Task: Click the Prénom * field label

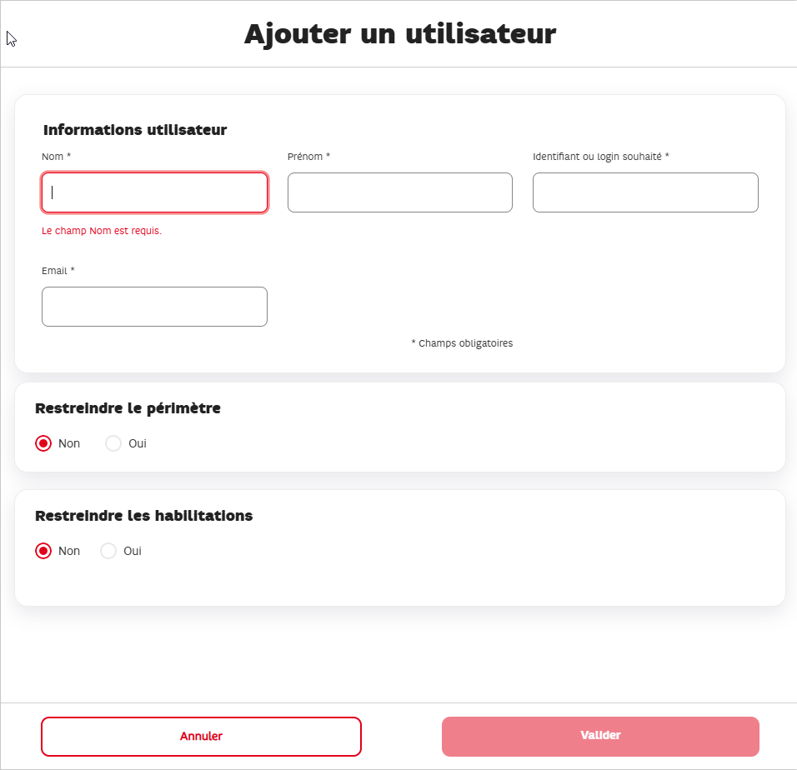Action: pyautogui.click(x=309, y=157)
